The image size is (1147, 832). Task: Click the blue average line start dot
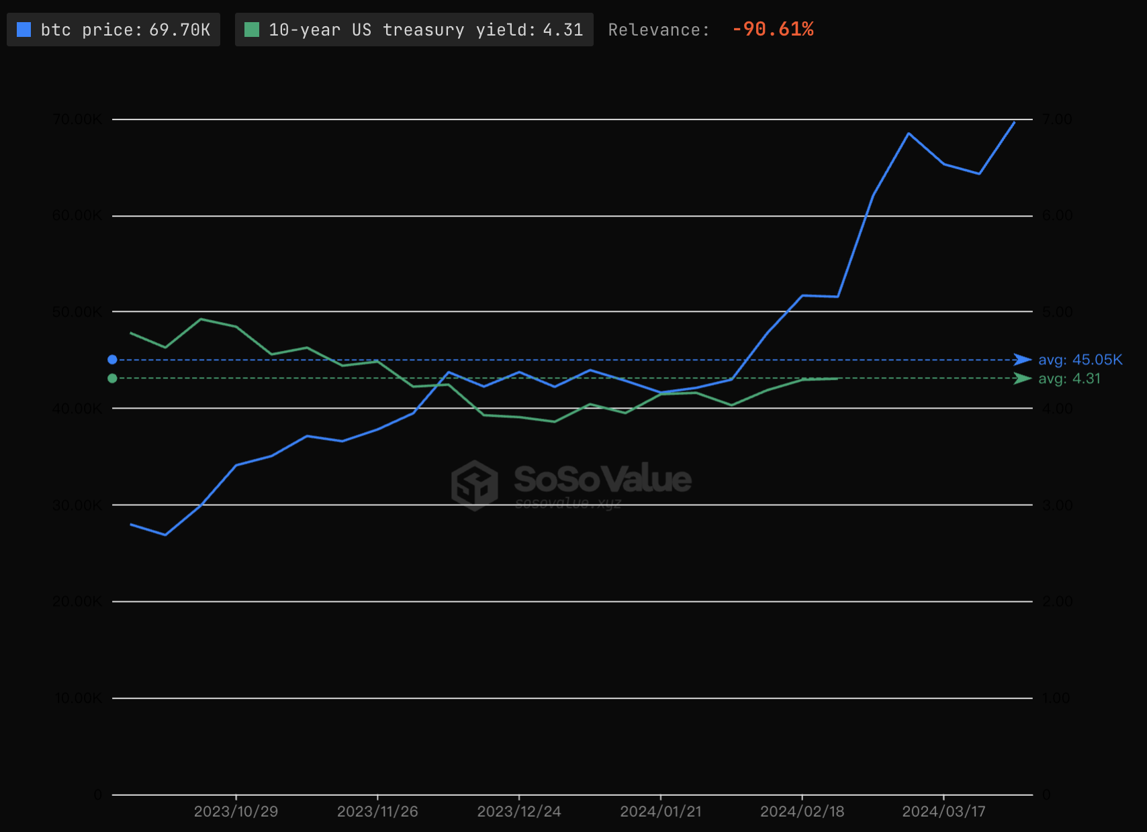[112, 360]
